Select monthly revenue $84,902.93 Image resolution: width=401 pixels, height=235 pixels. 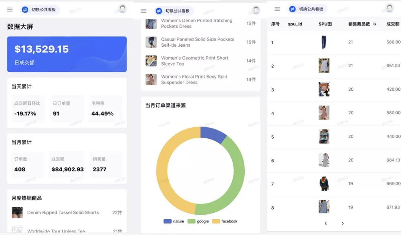tap(68, 169)
